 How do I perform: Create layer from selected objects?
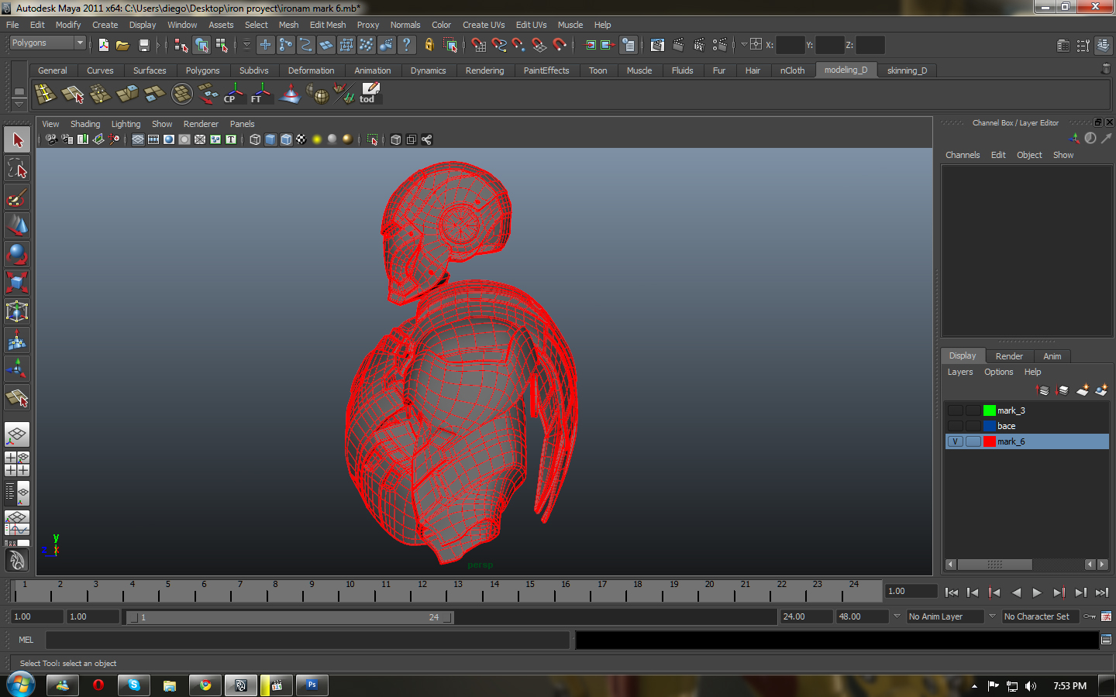(x=1101, y=390)
